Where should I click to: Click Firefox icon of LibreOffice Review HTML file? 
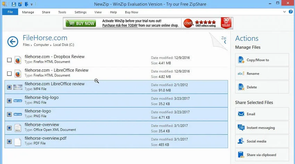(x=18, y=74)
